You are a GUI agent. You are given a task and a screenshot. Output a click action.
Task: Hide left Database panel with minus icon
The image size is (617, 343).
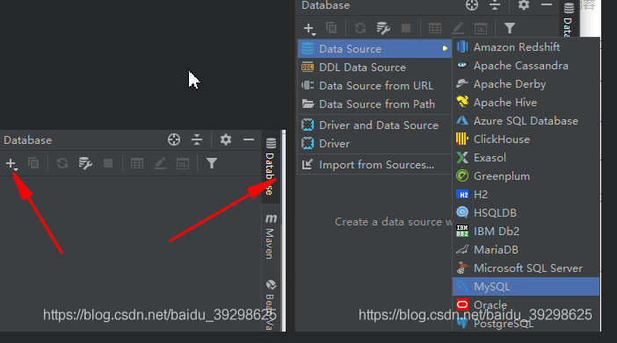(x=249, y=139)
